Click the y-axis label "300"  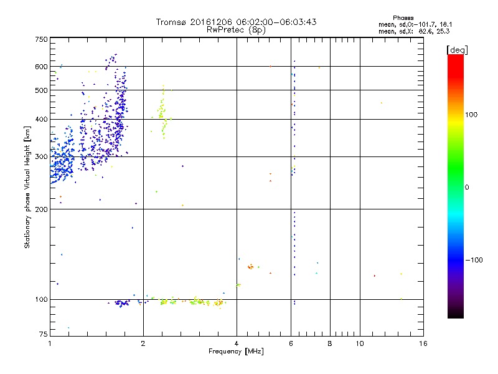pos(41,157)
